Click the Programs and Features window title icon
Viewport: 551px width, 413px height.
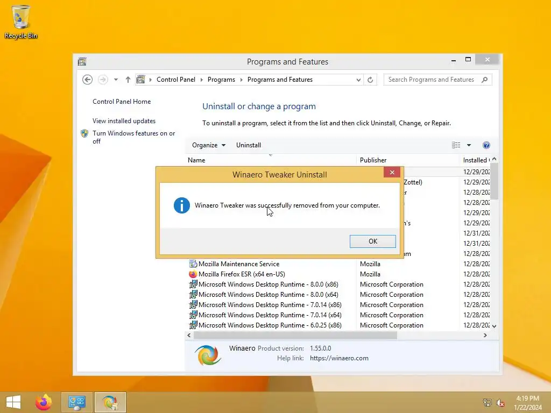tap(82, 62)
